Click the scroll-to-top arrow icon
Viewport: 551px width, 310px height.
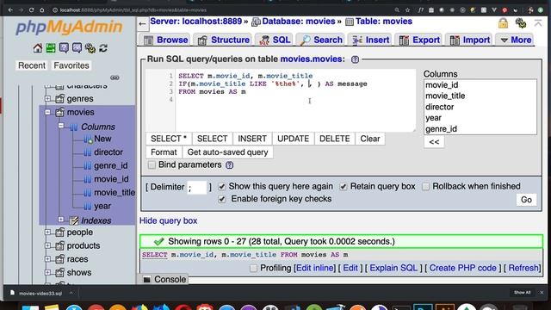point(538,23)
